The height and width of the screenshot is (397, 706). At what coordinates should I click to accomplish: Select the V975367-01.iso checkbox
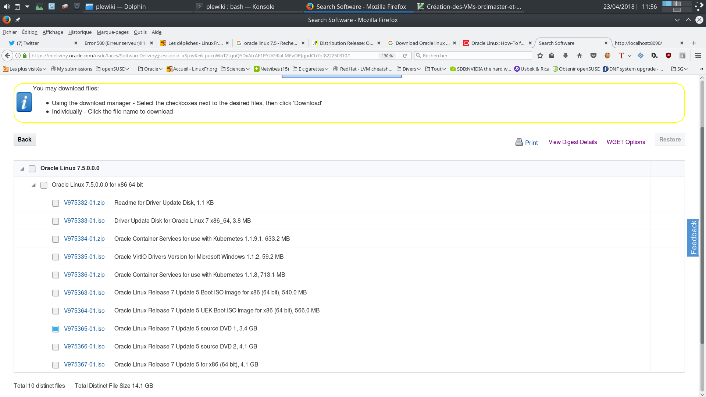point(56,365)
